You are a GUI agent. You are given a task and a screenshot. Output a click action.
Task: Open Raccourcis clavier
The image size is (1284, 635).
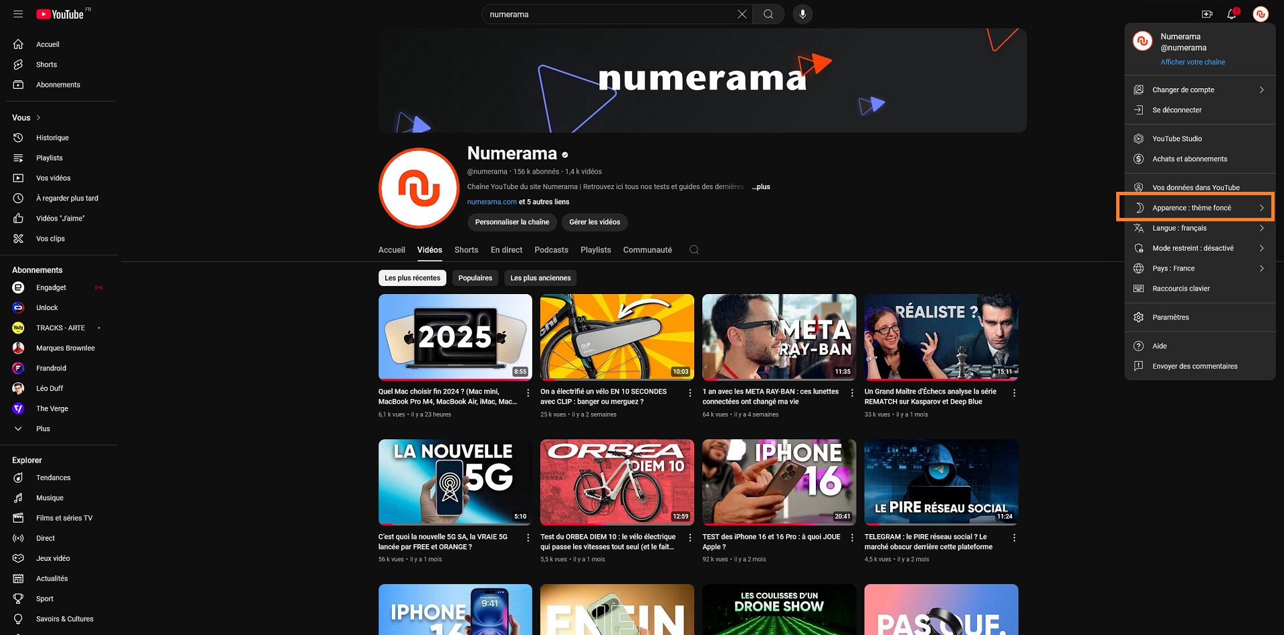coord(1200,288)
